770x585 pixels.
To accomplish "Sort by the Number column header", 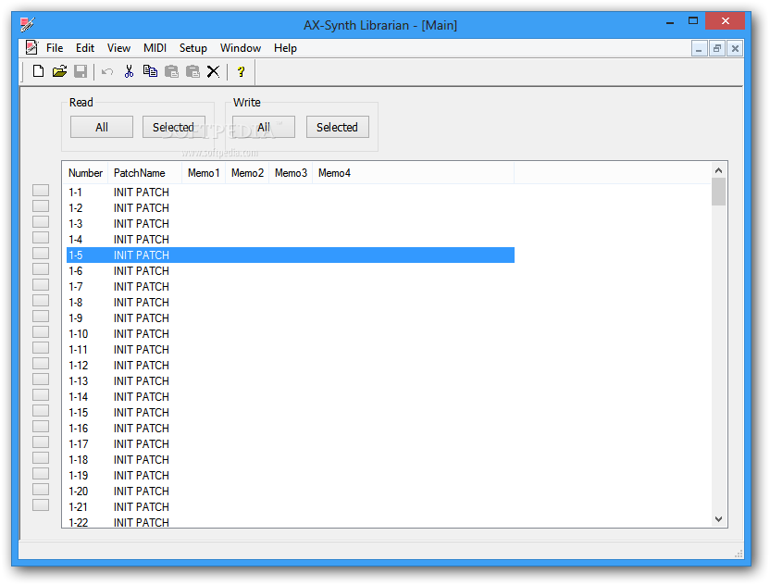I will (85, 173).
